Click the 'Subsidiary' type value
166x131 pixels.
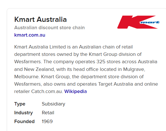tap(53, 104)
